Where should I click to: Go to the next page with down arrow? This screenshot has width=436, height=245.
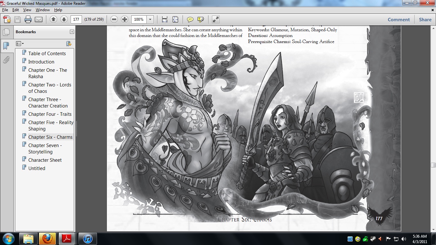point(64,19)
